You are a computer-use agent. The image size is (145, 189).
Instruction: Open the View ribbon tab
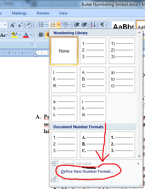click(63, 13)
